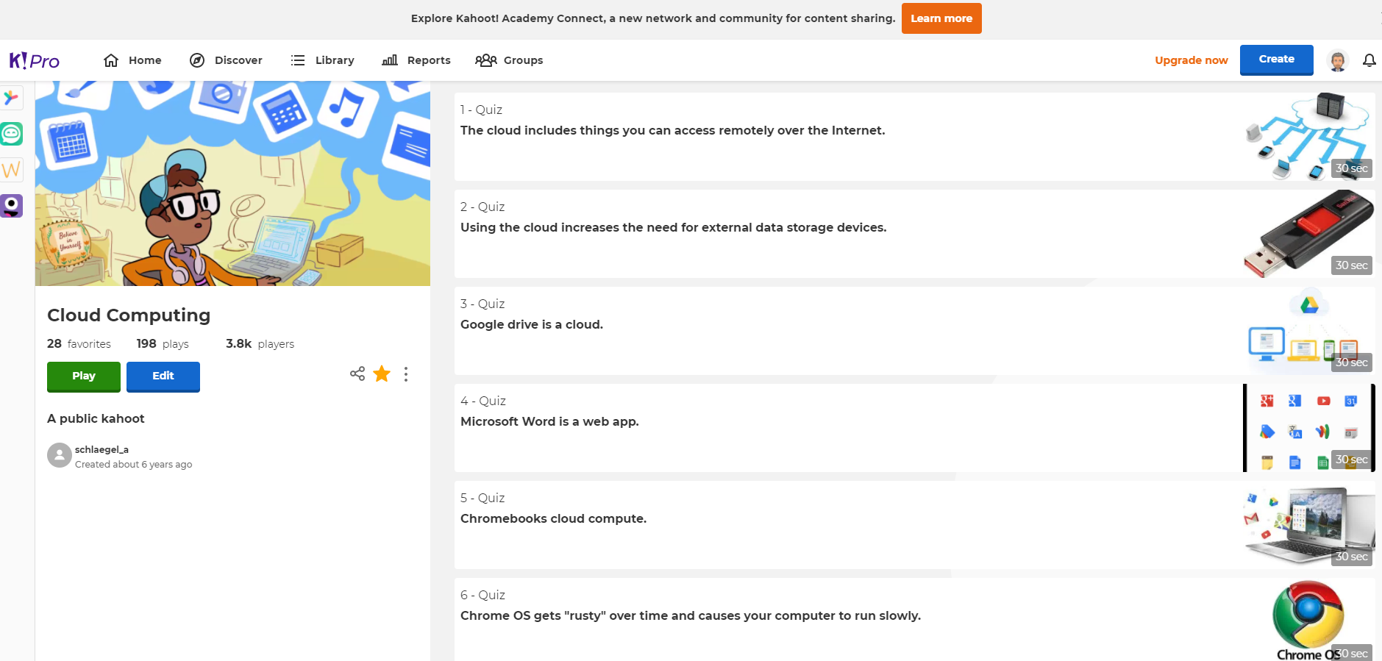
Task: Click the 28 favorites count
Action: point(79,343)
